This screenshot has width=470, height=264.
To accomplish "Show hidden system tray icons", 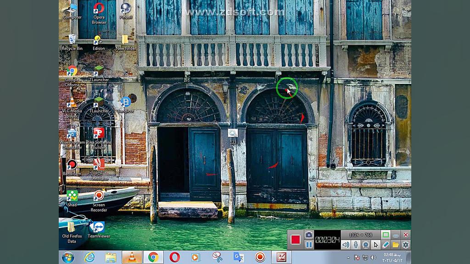I will coord(348,258).
